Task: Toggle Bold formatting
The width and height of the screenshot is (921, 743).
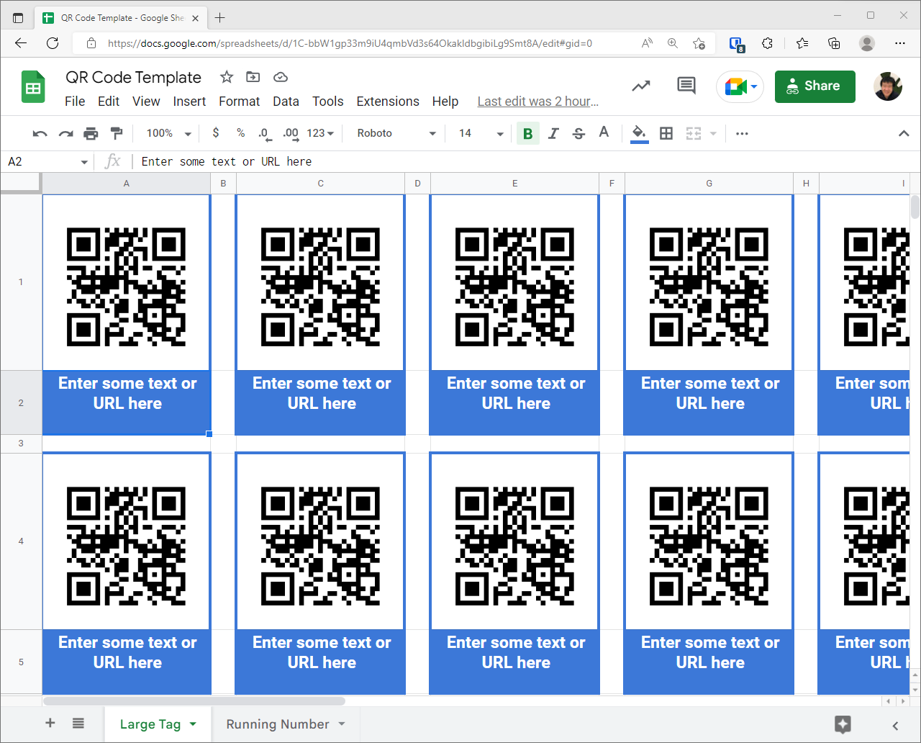Action: [x=528, y=133]
